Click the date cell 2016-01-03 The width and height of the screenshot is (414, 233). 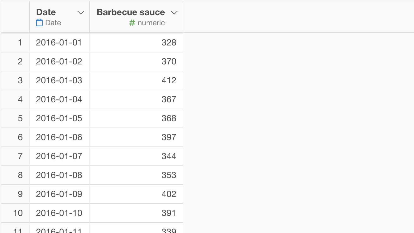coord(59,81)
